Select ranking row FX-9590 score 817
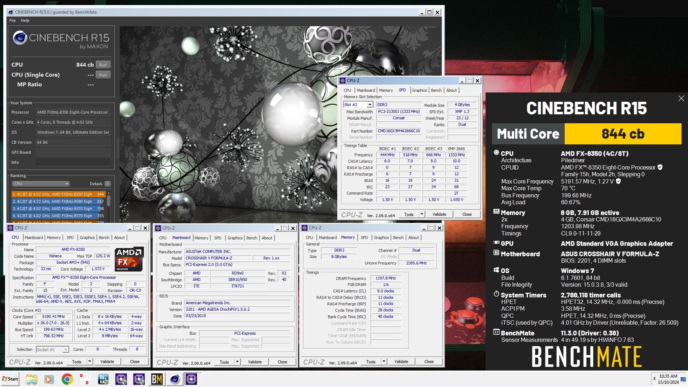 (58, 201)
